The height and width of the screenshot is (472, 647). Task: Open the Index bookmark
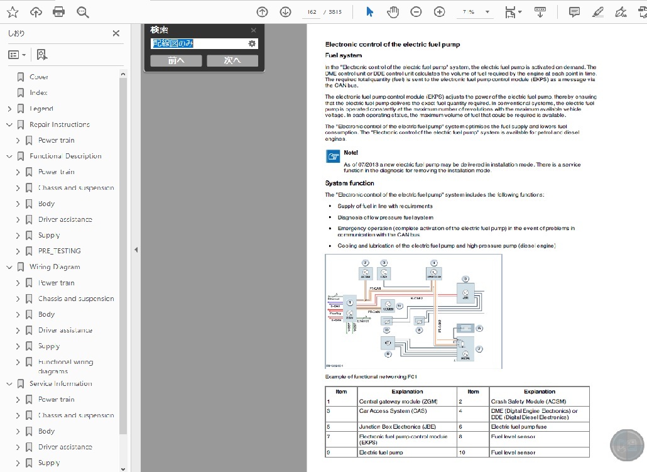38,92
